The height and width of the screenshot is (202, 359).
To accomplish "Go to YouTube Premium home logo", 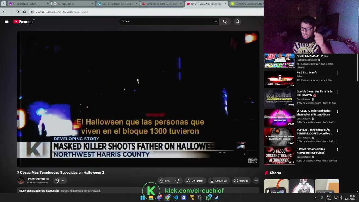I will [x=23, y=22].
